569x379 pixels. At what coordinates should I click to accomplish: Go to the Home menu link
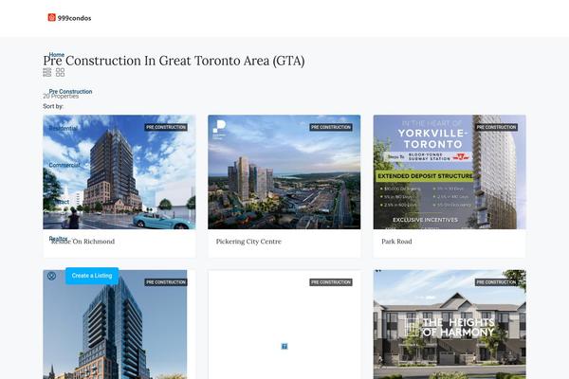[57, 55]
